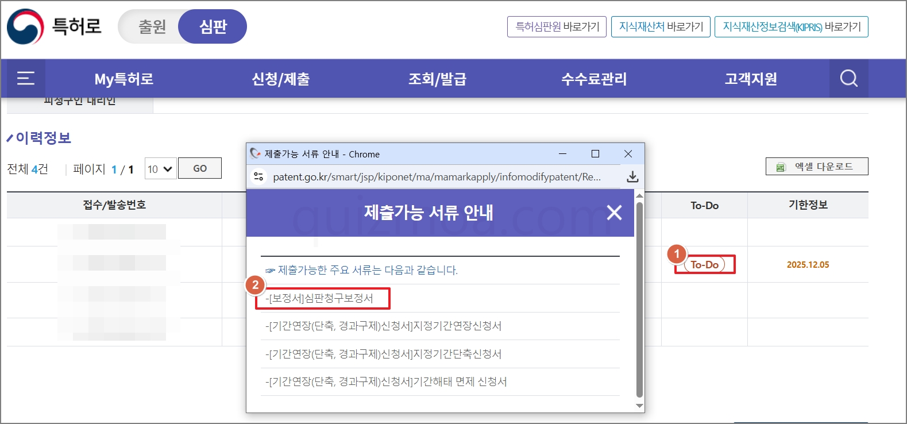Open the hamburger menu icon
Screen dimensions: 907x424
point(25,78)
